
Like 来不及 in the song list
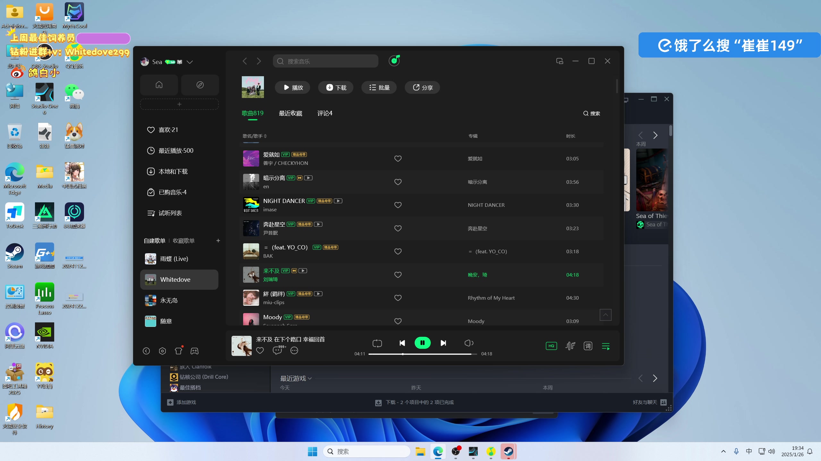click(x=398, y=275)
